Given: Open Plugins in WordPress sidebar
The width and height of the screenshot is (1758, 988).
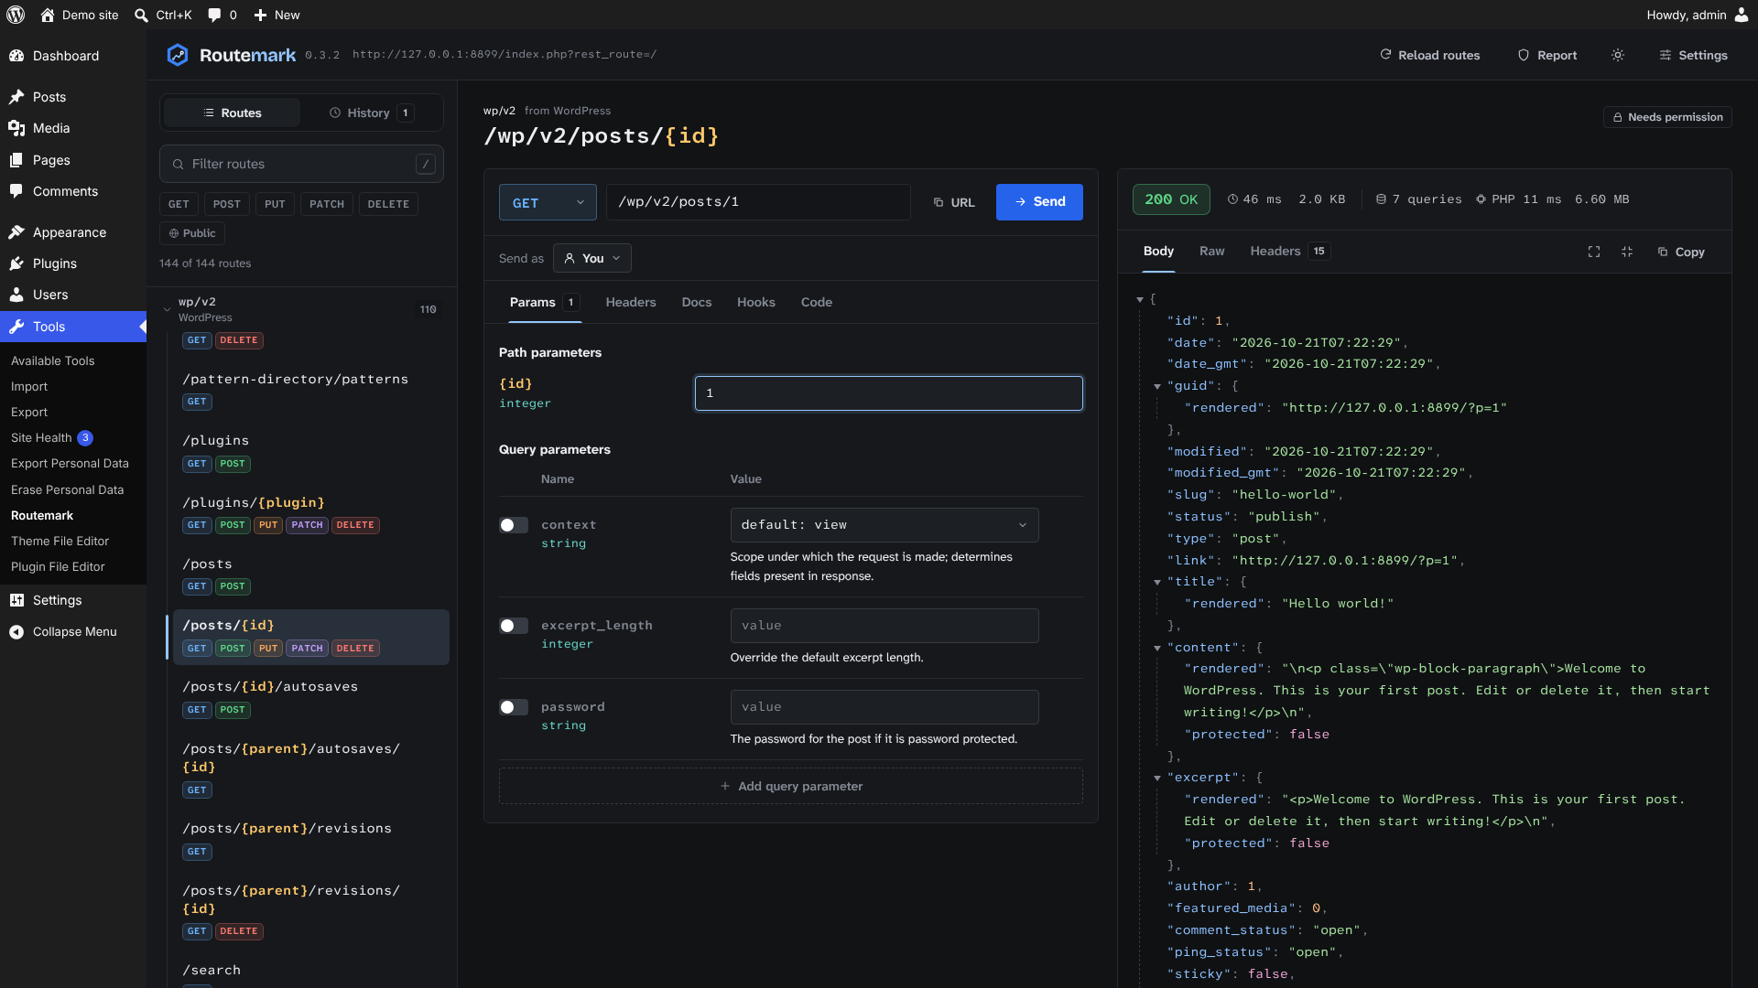Looking at the screenshot, I should 73,263.
